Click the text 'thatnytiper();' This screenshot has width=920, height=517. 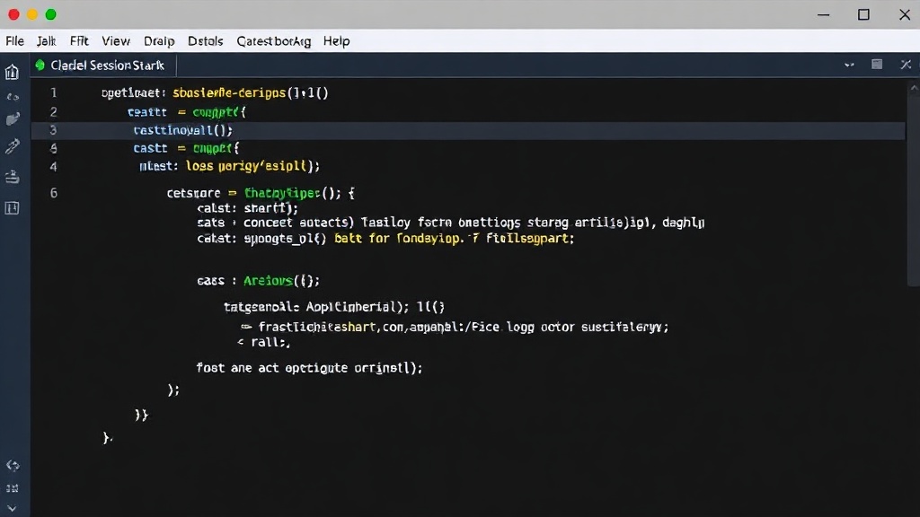(x=292, y=193)
